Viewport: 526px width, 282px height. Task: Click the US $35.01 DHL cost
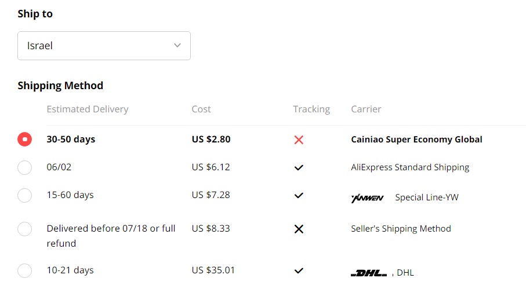tap(213, 270)
